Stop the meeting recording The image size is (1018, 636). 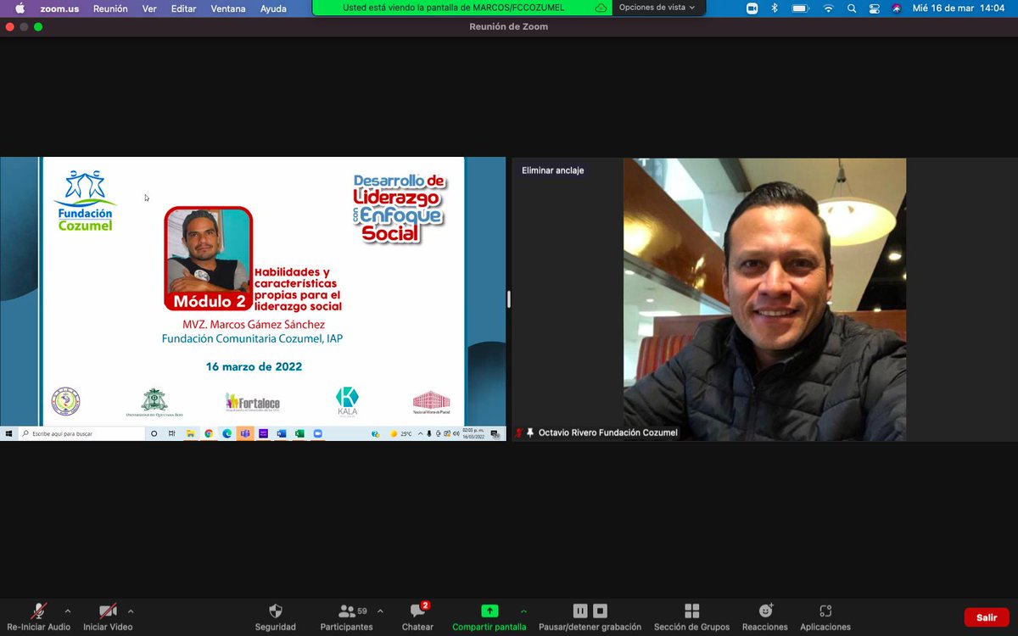600,611
